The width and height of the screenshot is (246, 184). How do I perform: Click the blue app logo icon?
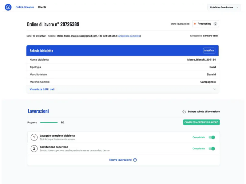point(8,7)
